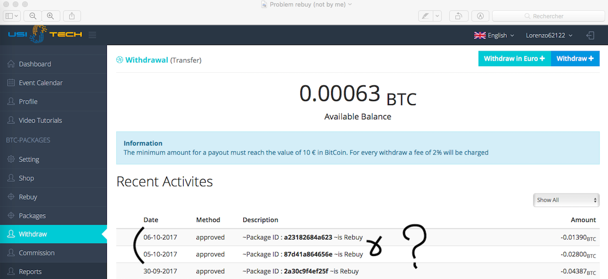This screenshot has height=279, width=608.
Task: Click the hamburger menu beside the logo
Action: [92, 35]
